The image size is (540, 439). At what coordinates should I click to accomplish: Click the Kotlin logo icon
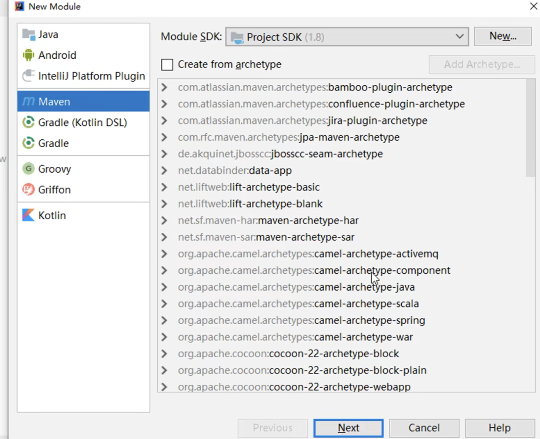[x=28, y=215]
